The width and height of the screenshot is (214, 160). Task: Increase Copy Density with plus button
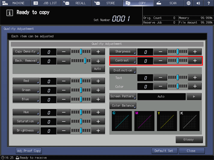pos(98,52)
